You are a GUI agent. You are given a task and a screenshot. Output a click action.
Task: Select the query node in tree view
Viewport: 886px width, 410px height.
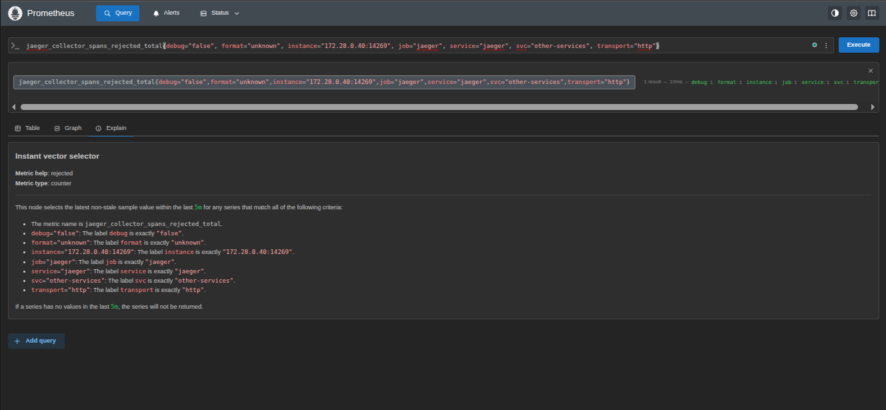(x=324, y=81)
